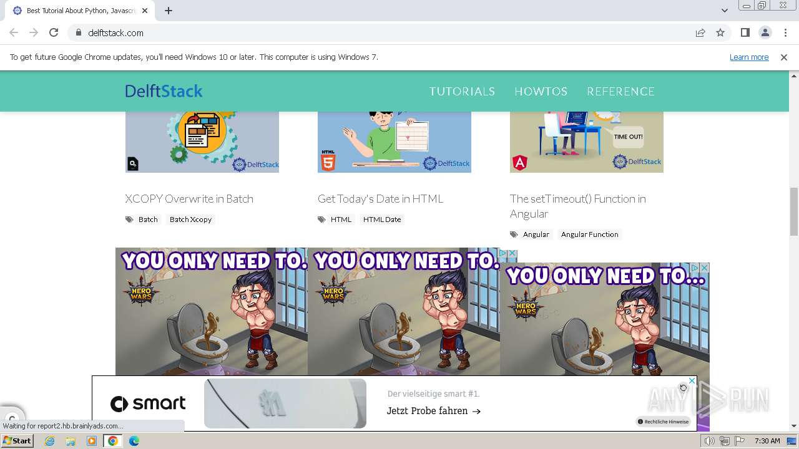Click the browser forward arrow

[34, 32]
